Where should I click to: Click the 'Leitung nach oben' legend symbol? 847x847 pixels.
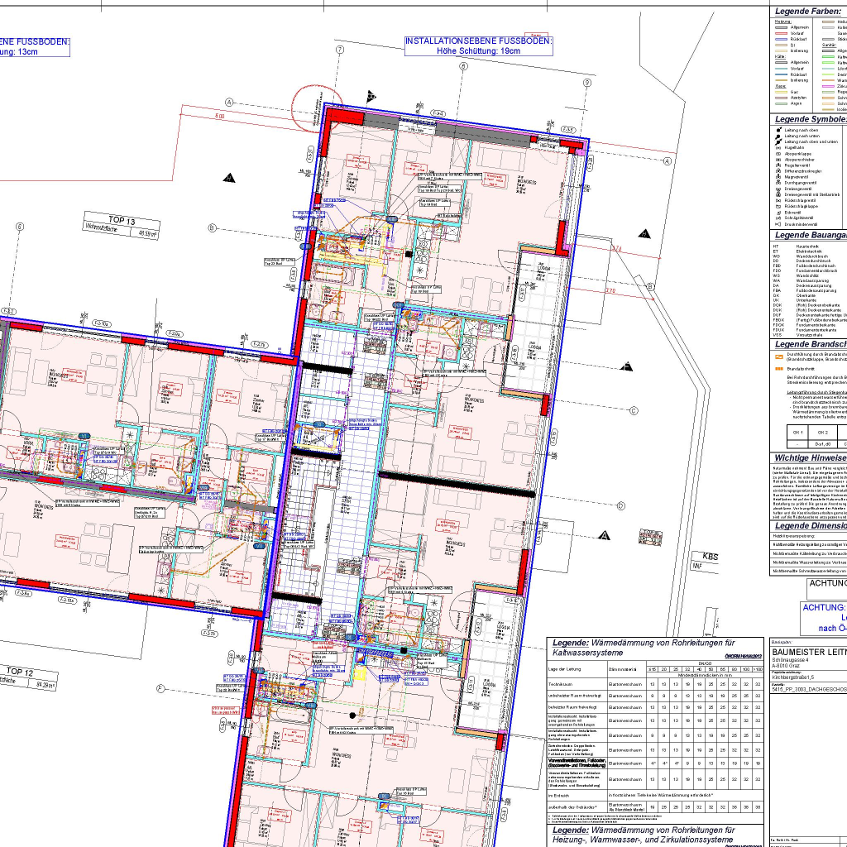pos(778,130)
